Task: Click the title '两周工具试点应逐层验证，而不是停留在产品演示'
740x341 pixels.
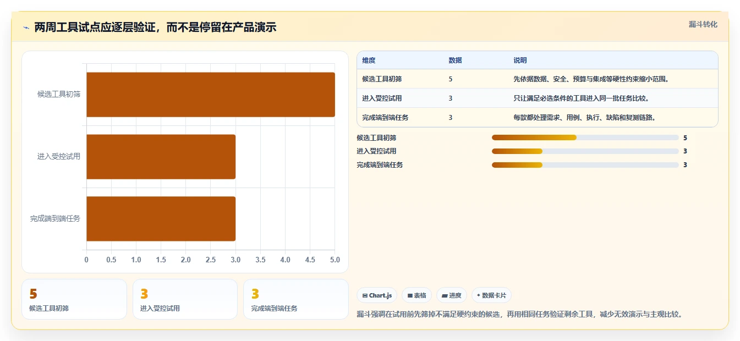Action: pyautogui.click(x=155, y=28)
